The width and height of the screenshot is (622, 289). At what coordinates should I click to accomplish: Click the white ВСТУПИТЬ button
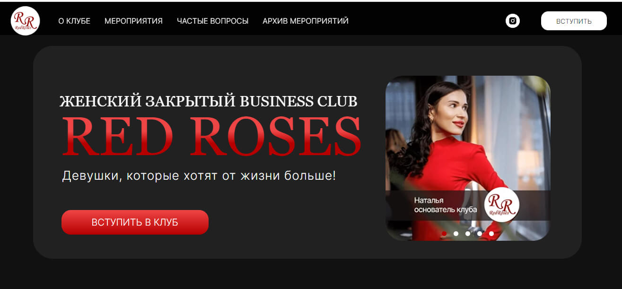pyautogui.click(x=574, y=21)
